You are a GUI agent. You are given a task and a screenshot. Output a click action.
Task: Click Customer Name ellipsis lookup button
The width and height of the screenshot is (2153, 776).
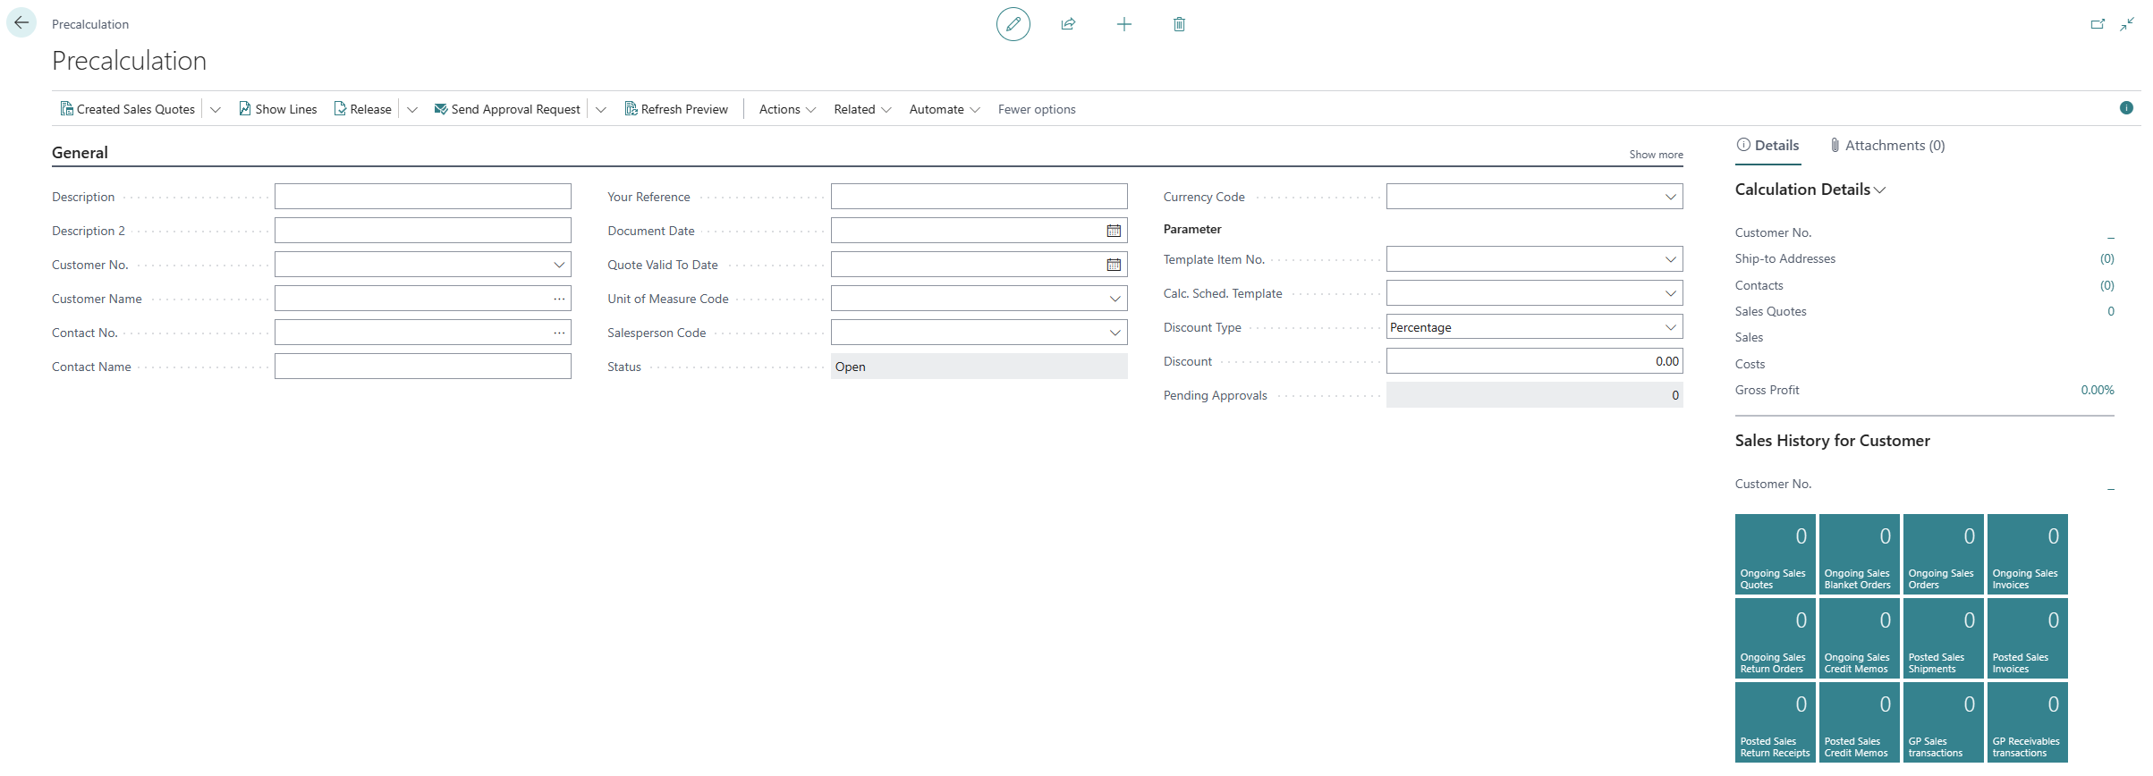[559, 299]
